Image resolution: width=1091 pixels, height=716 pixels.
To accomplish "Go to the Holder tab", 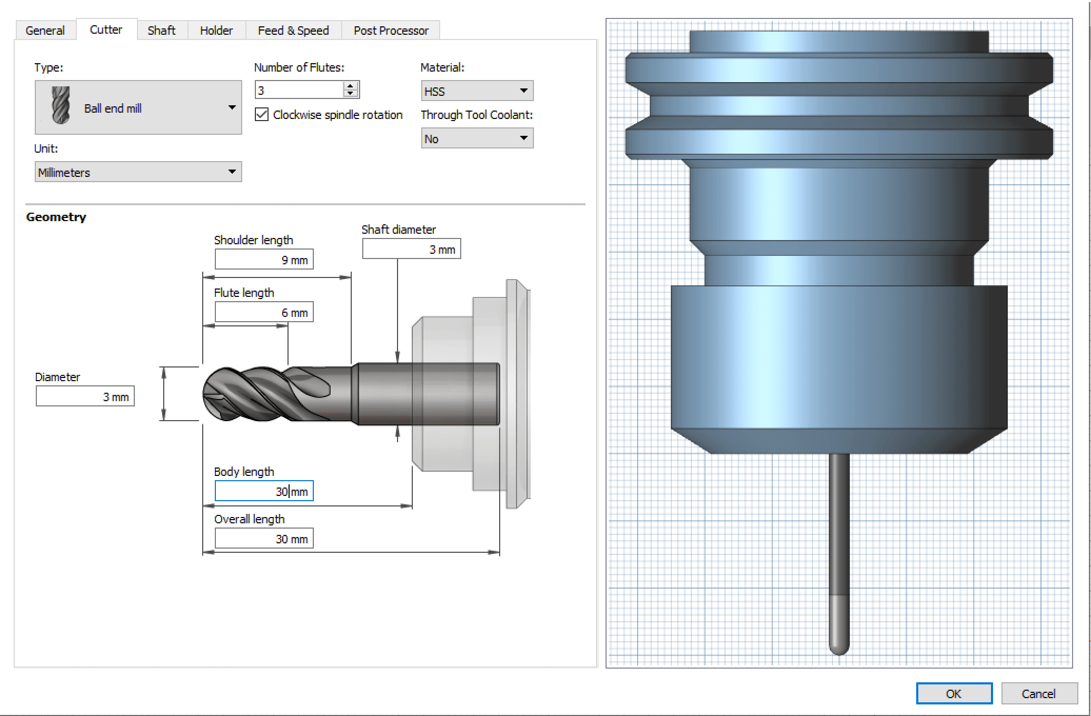I will tap(216, 31).
